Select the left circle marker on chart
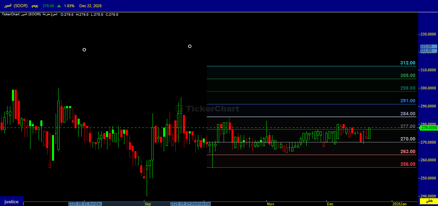The height and width of the screenshot is (206, 438). coord(84,50)
